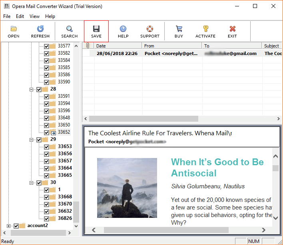Screen dimensions: 283x245
Task: Expand the account2 tree node
Action: (x=8, y=226)
